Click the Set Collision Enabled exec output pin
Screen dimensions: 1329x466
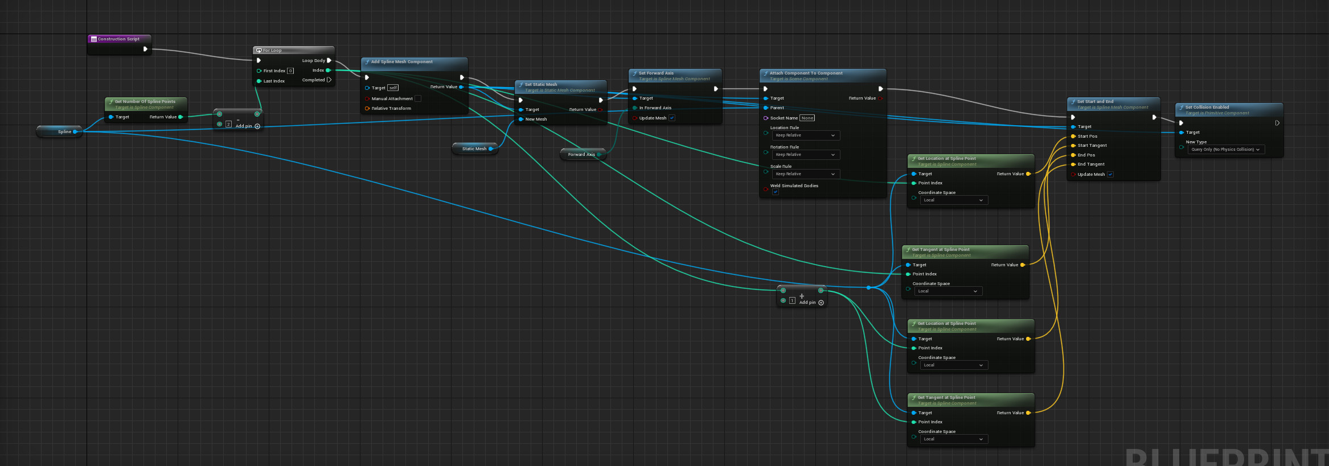pyautogui.click(x=1277, y=123)
